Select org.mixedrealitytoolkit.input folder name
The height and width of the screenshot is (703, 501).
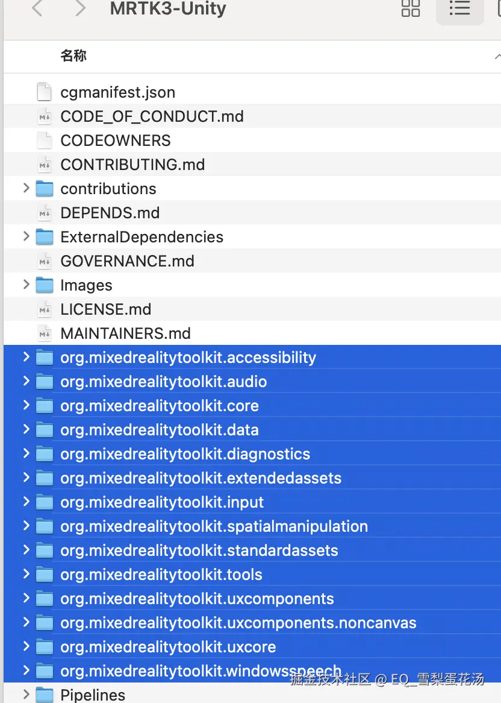(162, 503)
